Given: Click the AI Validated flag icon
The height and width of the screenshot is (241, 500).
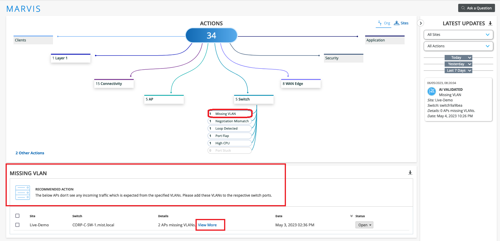Looking at the screenshot, I should 432,91.
